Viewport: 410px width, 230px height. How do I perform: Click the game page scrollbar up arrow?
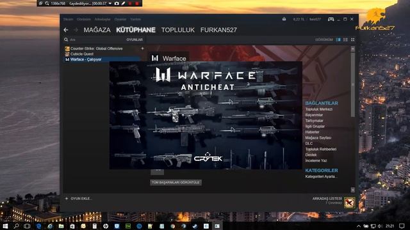click(353, 49)
